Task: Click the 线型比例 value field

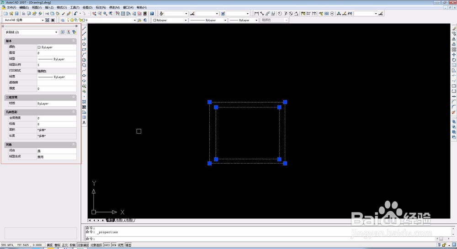Action: (57, 65)
